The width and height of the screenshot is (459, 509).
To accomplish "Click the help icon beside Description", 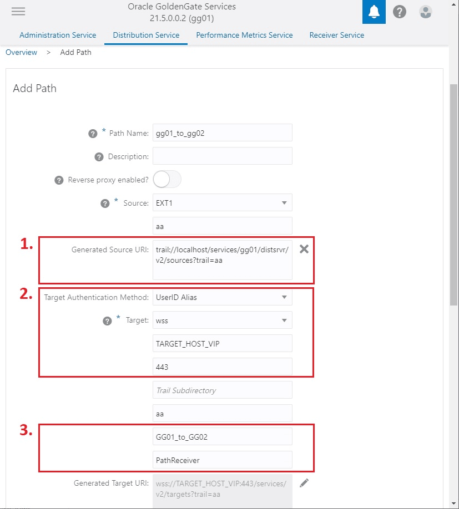I will (x=99, y=157).
